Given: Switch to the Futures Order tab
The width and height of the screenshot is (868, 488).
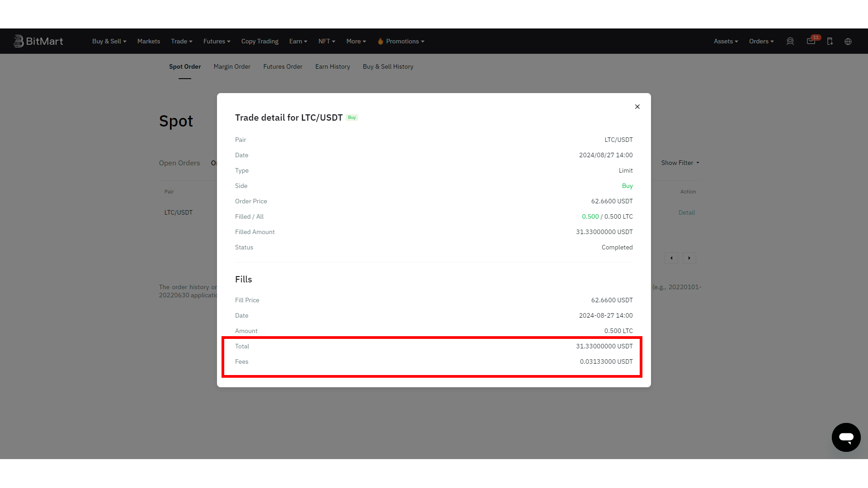Looking at the screenshot, I should 283,66.
